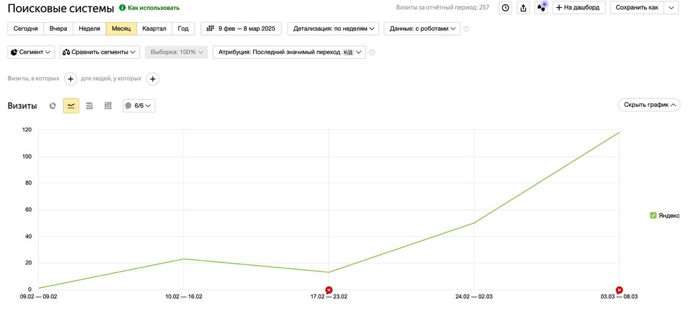
Task: Toggle the к/д attribution switch
Action: point(348,52)
